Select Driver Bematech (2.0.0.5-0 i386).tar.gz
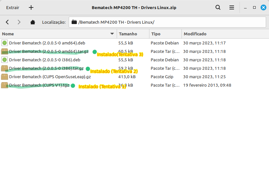 point(46,68)
